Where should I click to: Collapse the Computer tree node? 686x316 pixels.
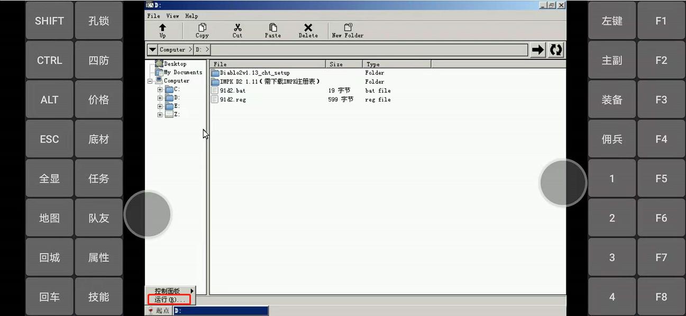[150, 81]
